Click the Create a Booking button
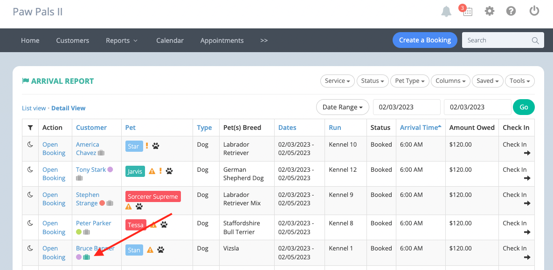 coord(425,40)
